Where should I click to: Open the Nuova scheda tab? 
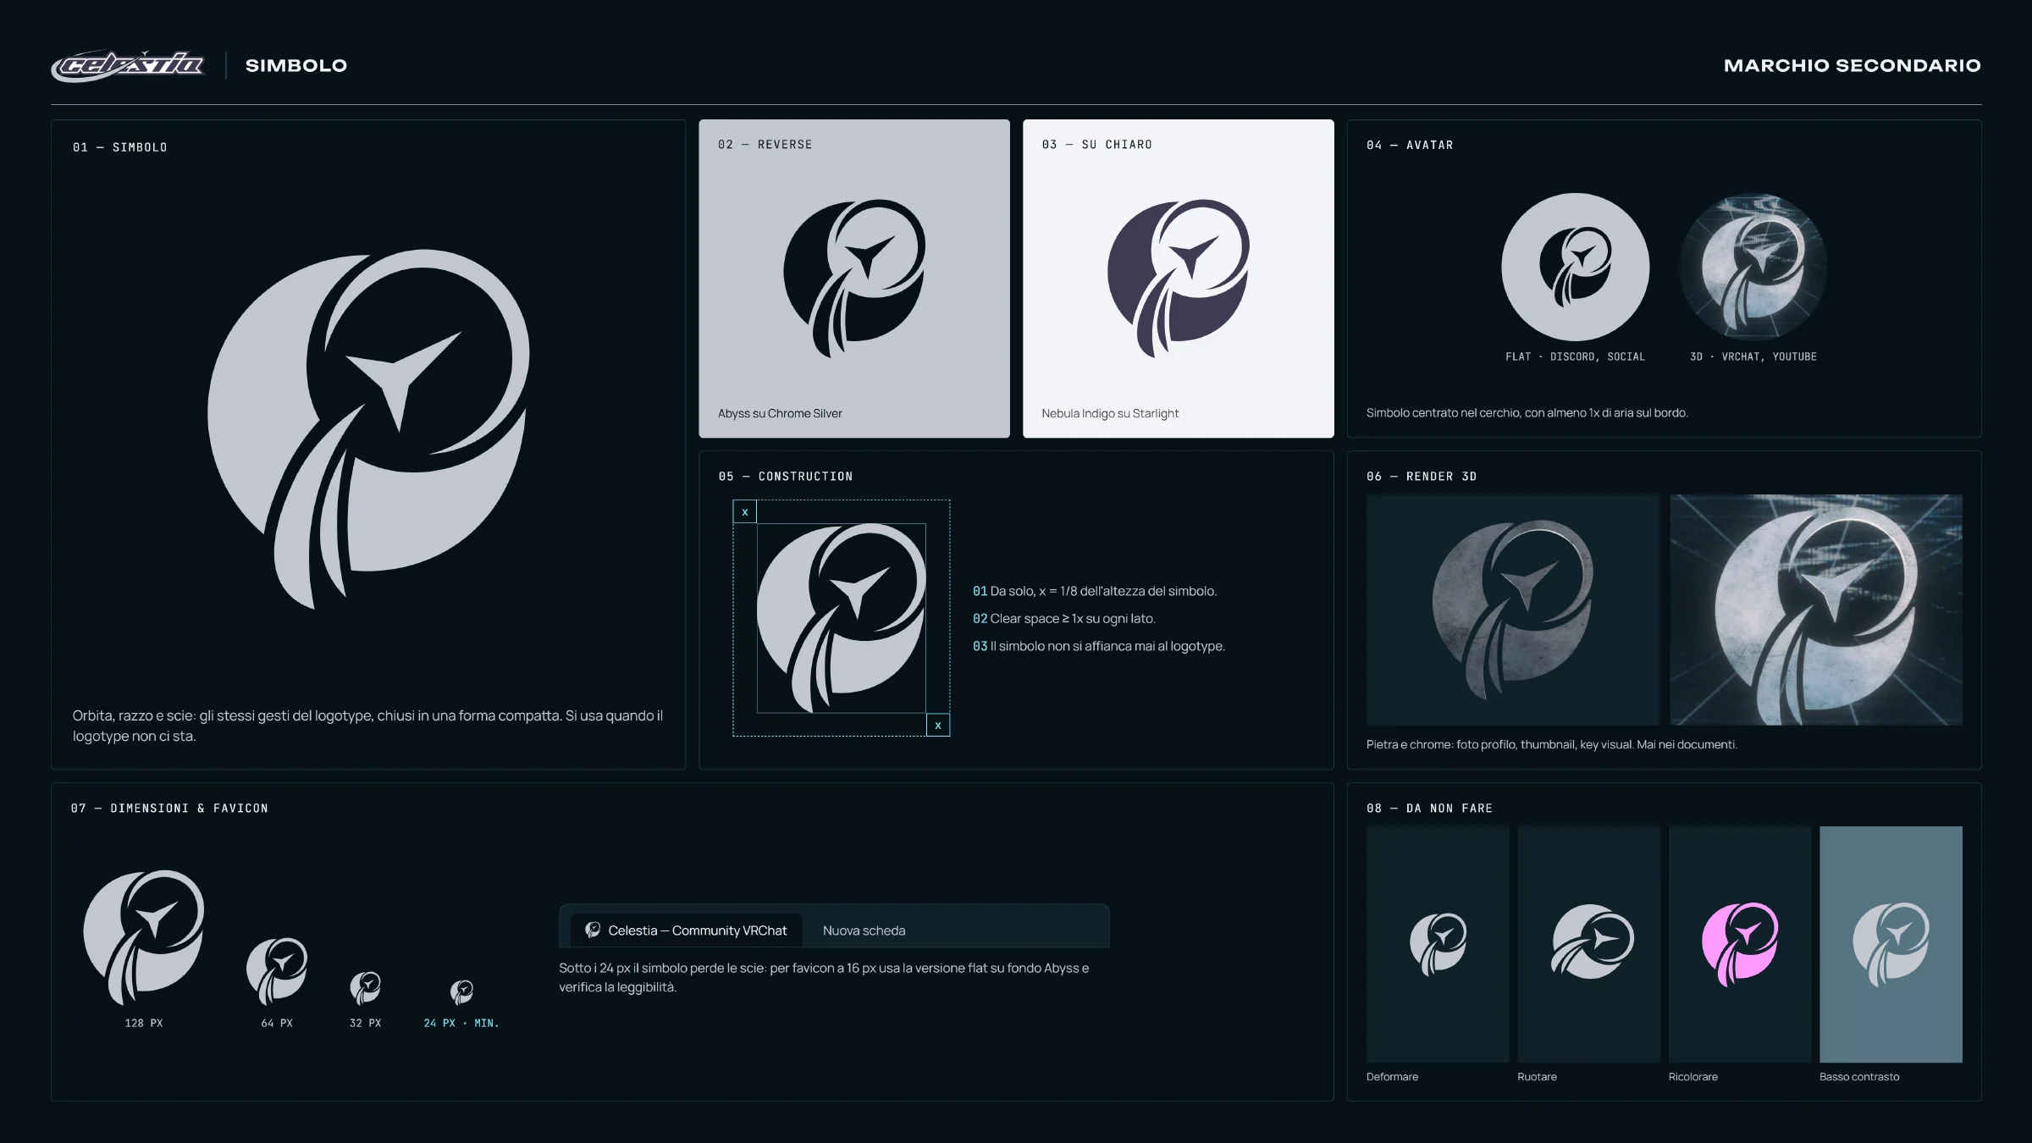coord(864,930)
